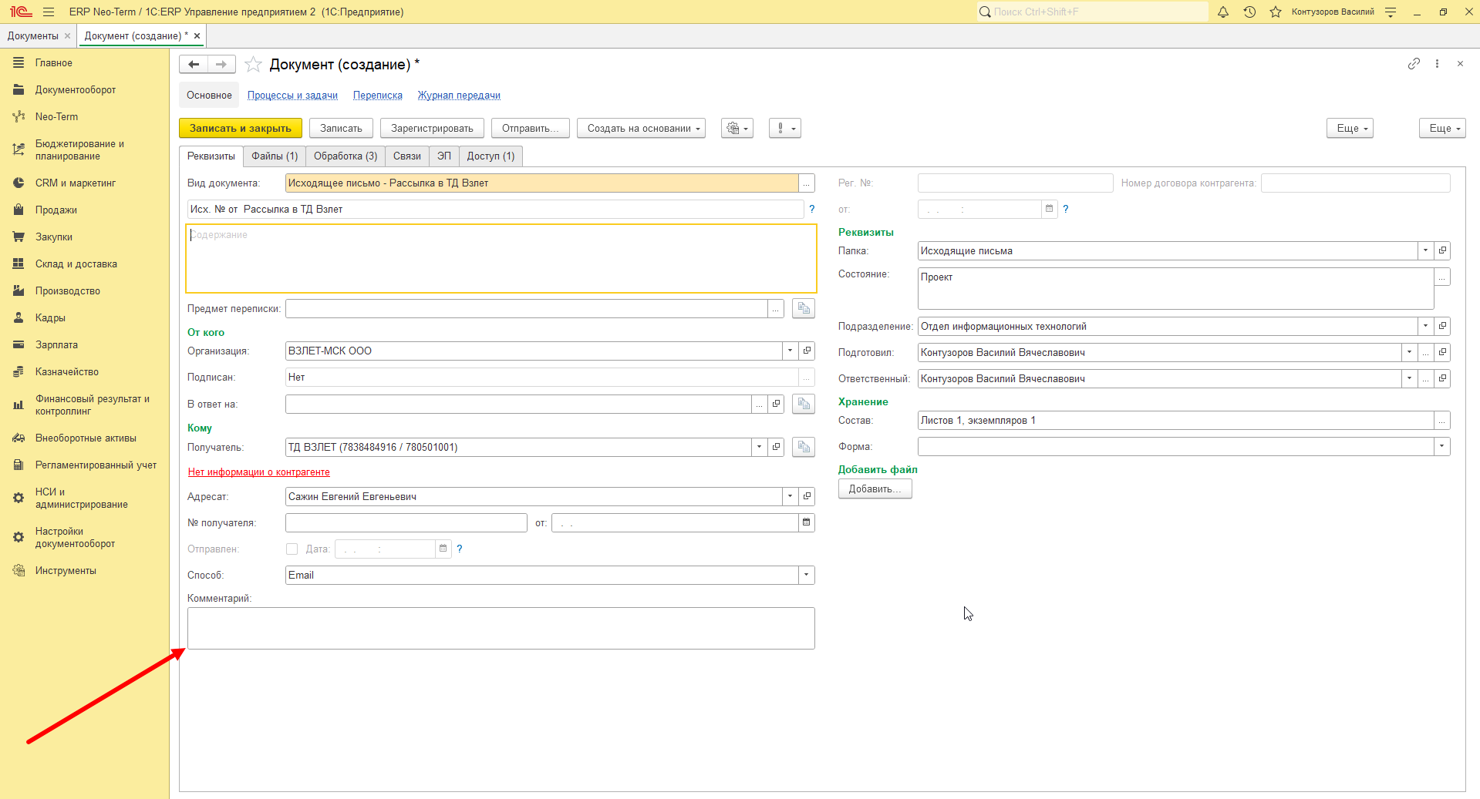Click Записать и закрыть button
Screen dimensions: 1480x799
(241, 128)
